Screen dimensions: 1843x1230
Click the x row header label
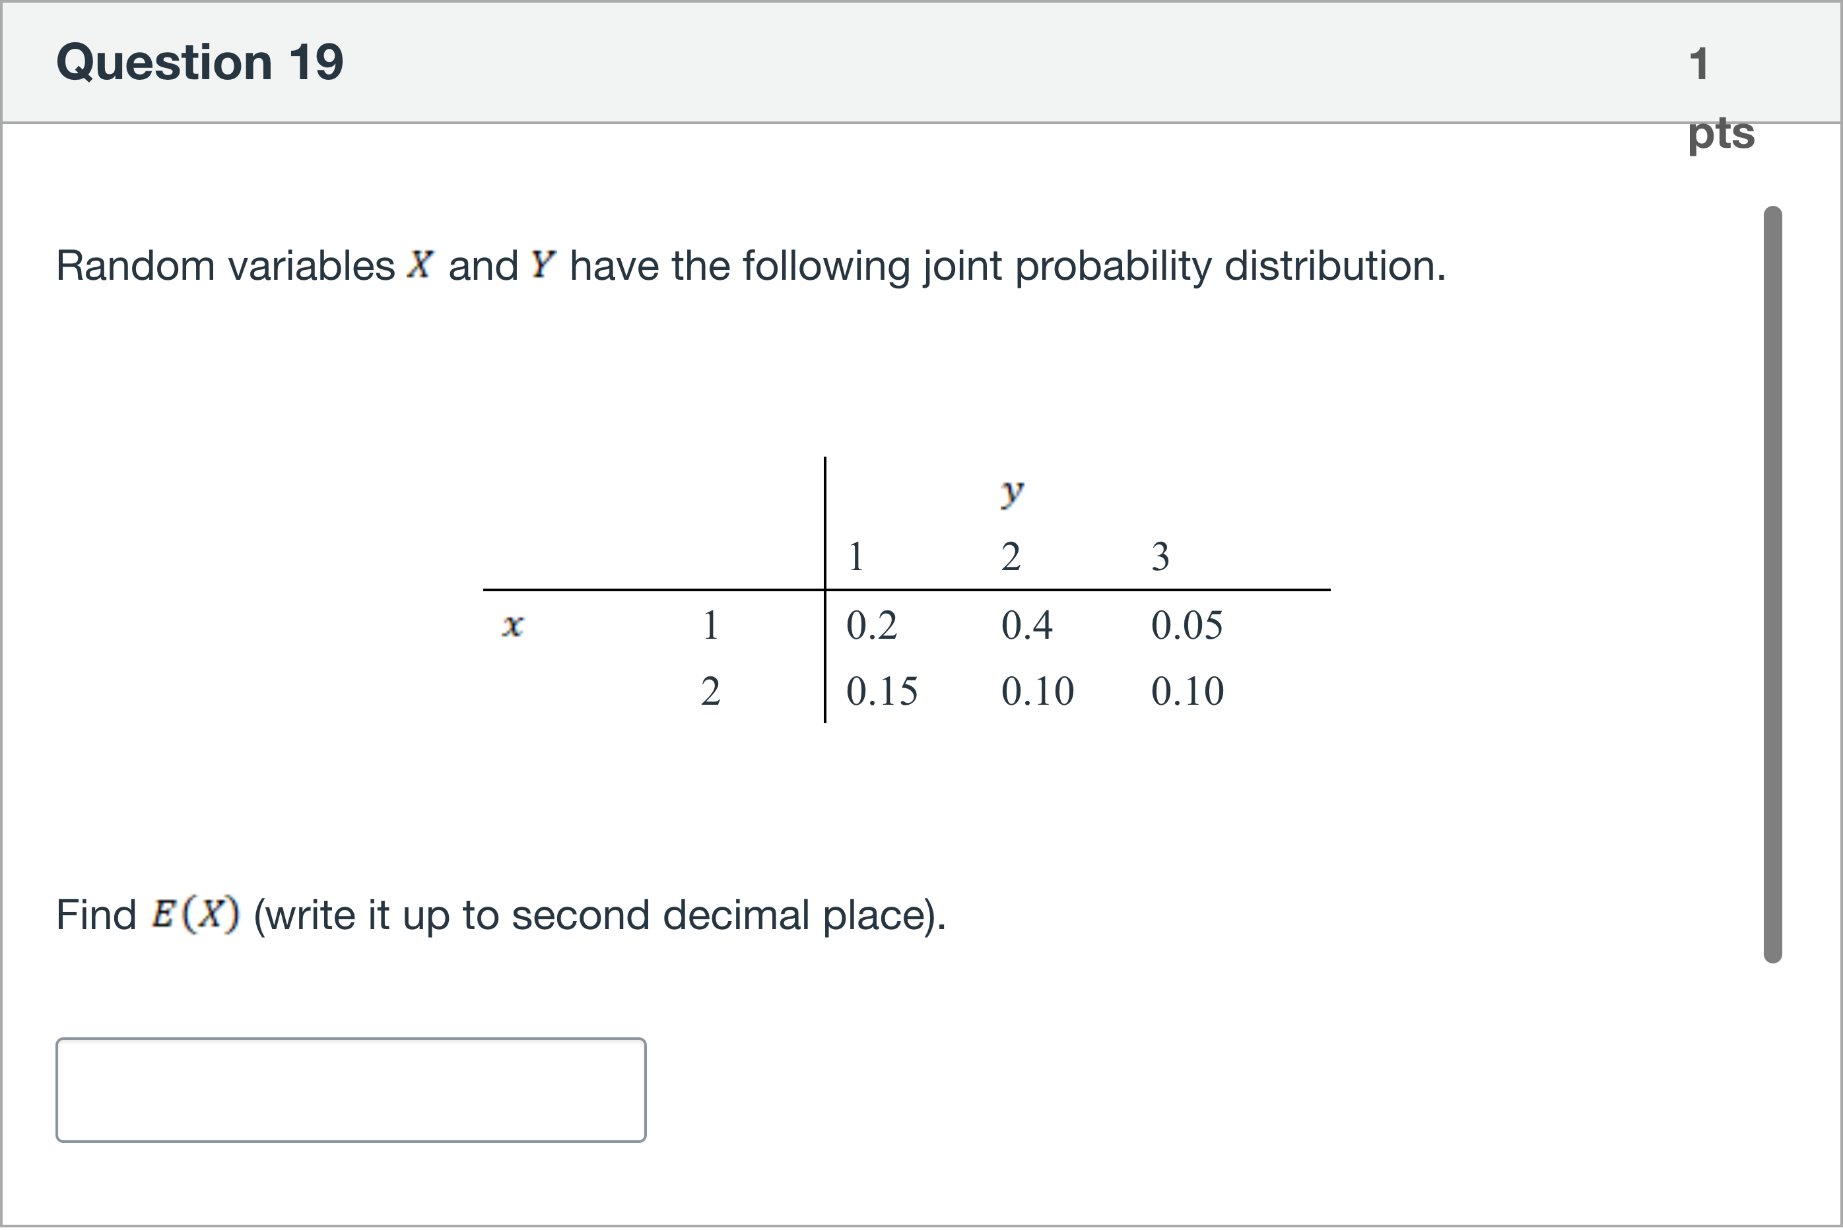coord(512,625)
